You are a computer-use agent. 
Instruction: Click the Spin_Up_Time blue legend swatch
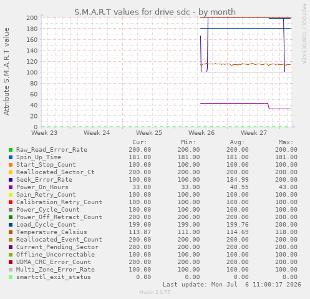click(11, 157)
